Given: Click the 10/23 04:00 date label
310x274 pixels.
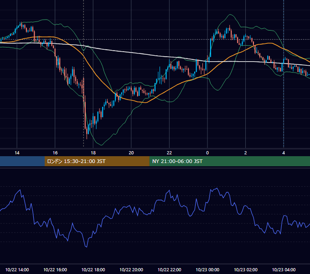Looking at the screenshot, I should [284, 269].
